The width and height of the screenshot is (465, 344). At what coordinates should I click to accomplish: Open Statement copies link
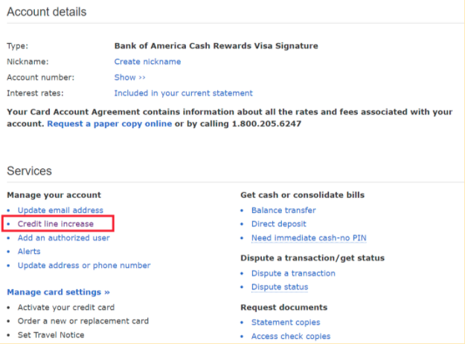[286, 322]
